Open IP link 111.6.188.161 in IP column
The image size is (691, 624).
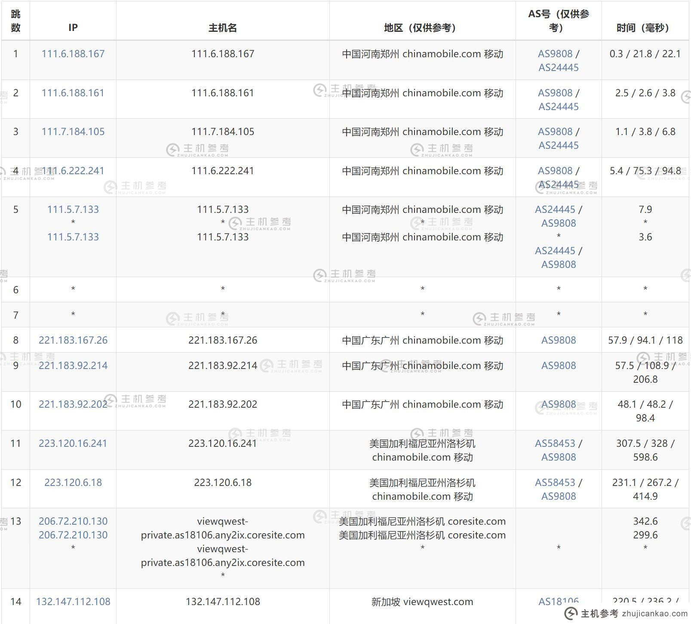tap(73, 93)
